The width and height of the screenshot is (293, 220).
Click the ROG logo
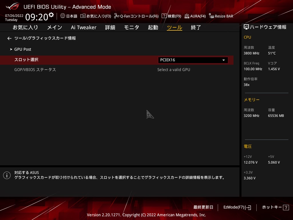(x=13, y=6)
